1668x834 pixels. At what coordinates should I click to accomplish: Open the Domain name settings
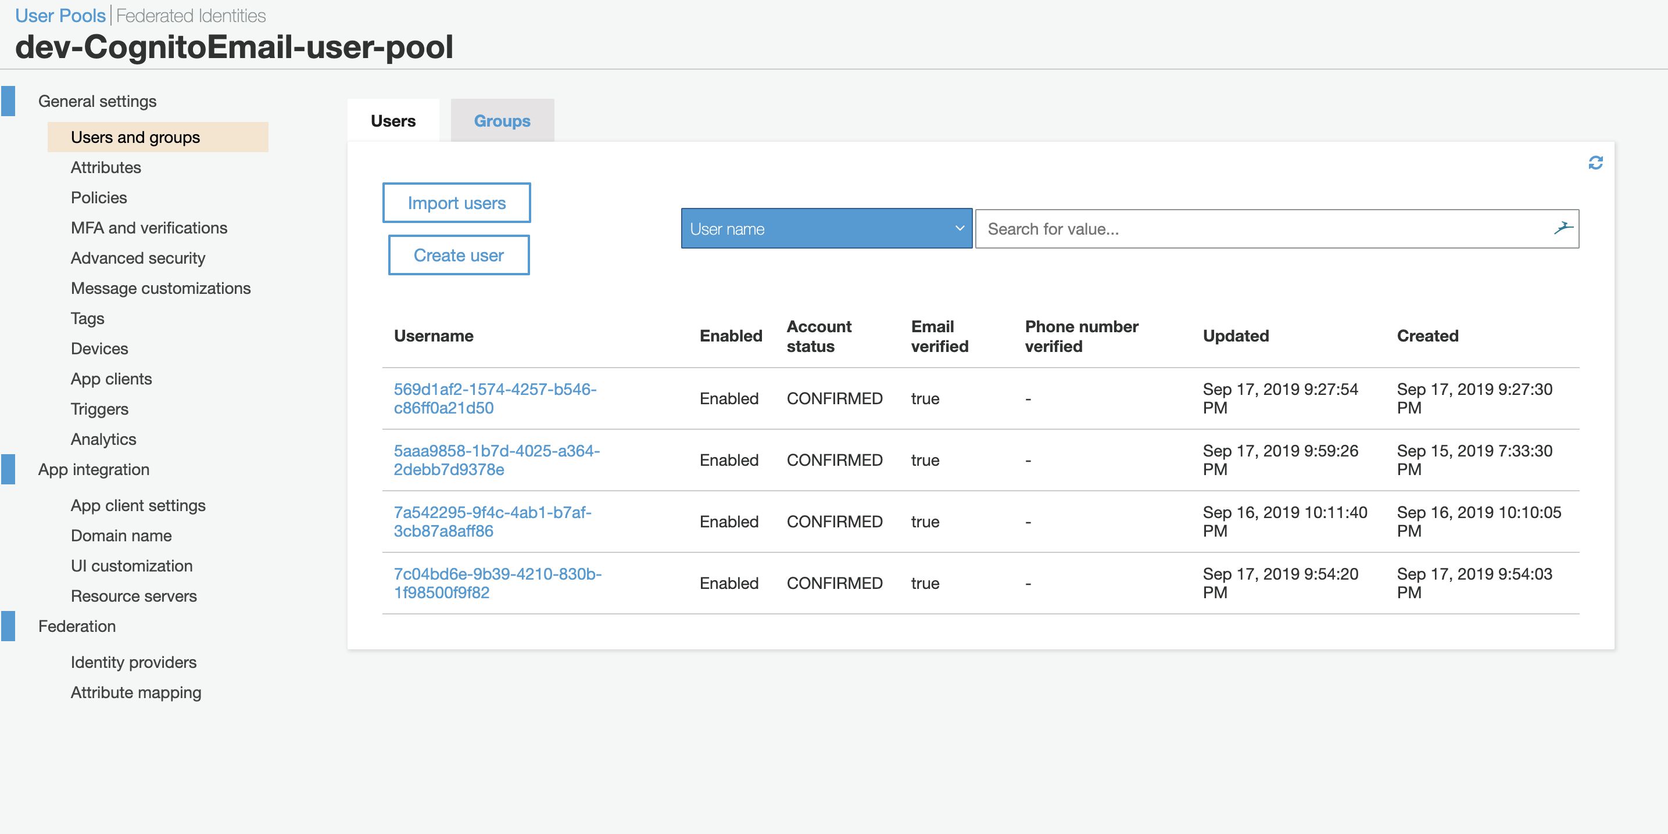tap(121, 535)
